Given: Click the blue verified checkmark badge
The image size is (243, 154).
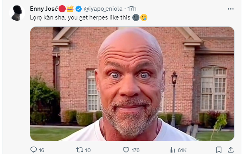Looking at the screenshot, I should pyautogui.click(x=78, y=9).
